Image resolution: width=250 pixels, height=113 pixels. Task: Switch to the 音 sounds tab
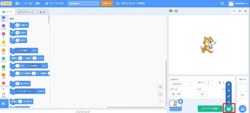point(42,12)
